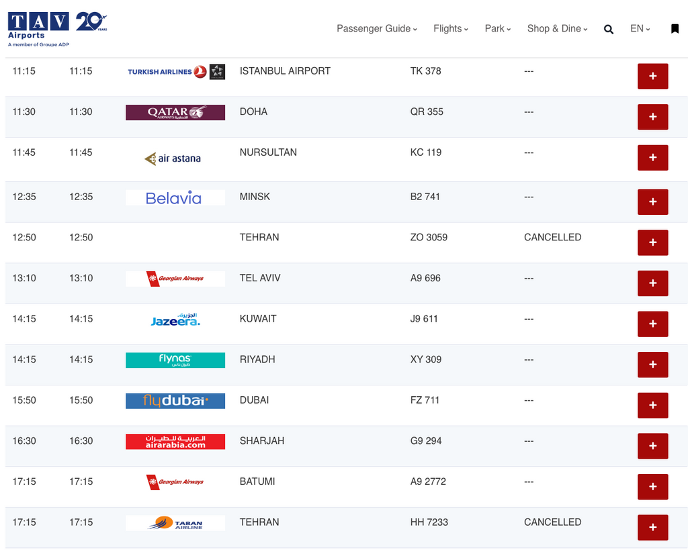
Task: Click the Belavia logo for Minsk flight
Action: coord(175,197)
